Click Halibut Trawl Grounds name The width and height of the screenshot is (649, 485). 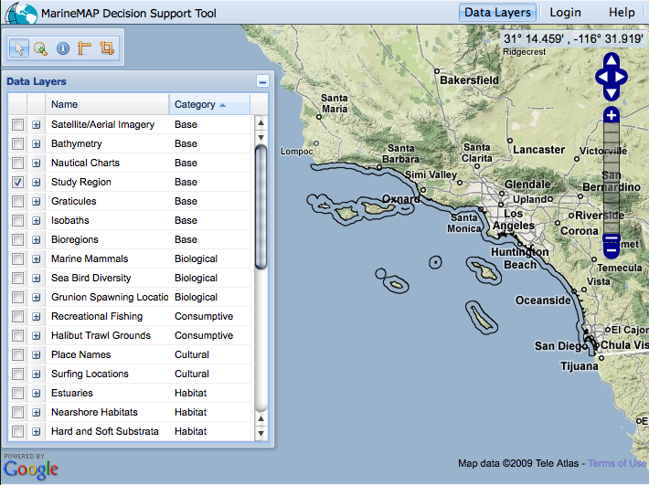pos(101,335)
